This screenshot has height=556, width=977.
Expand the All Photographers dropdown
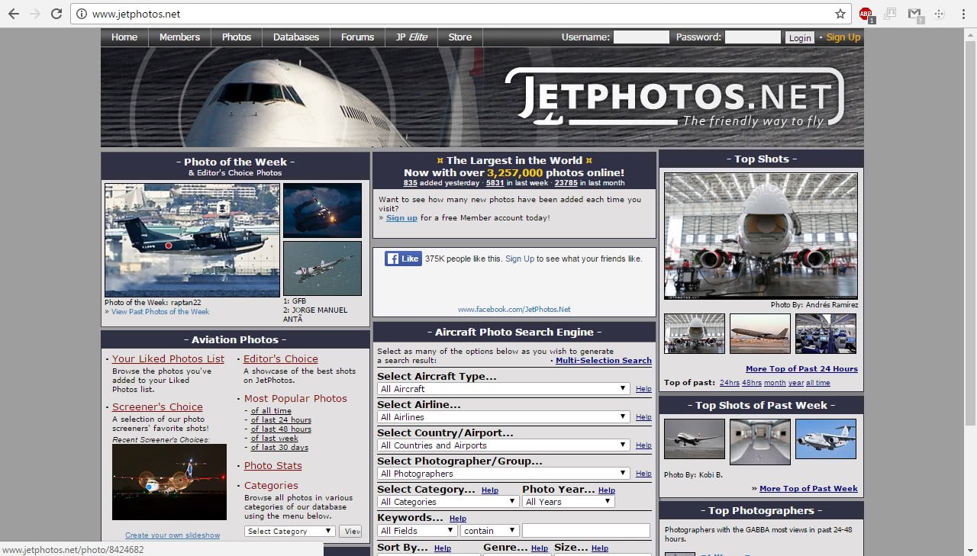coord(504,474)
